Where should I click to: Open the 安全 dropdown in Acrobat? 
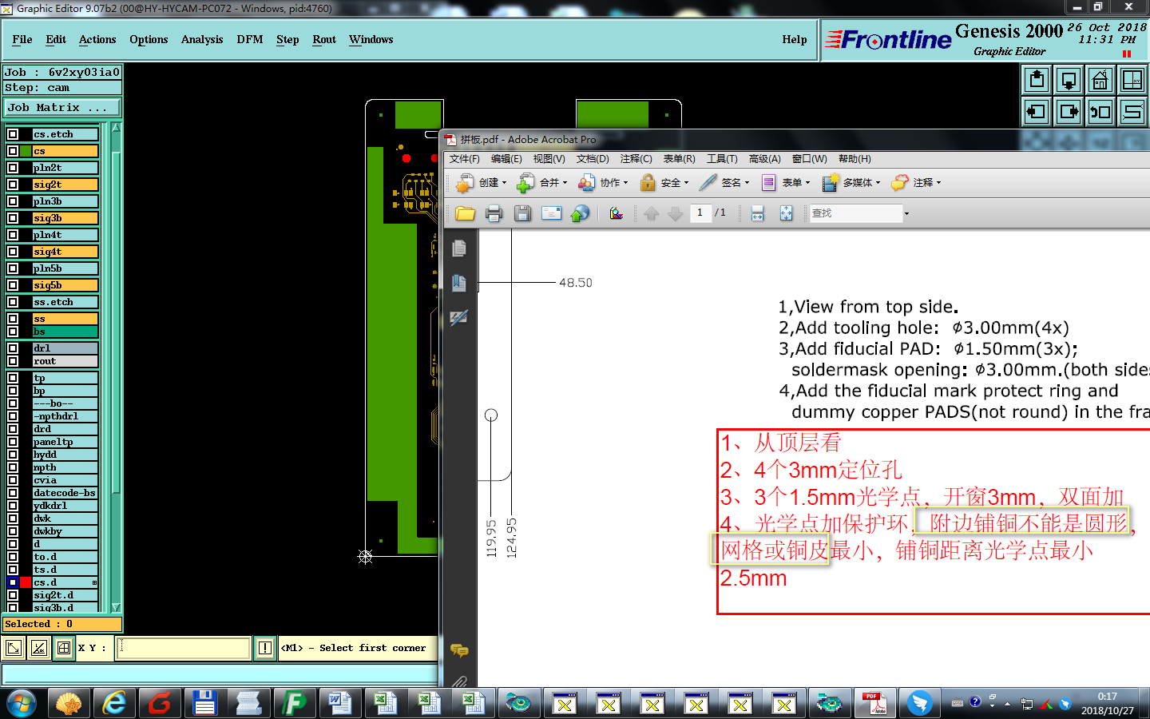(664, 183)
